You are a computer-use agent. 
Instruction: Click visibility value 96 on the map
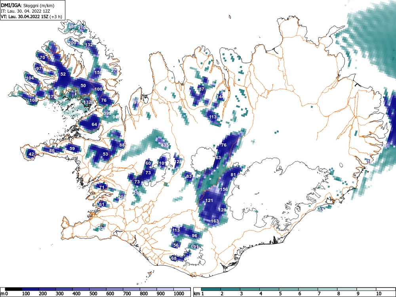(194, 236)
